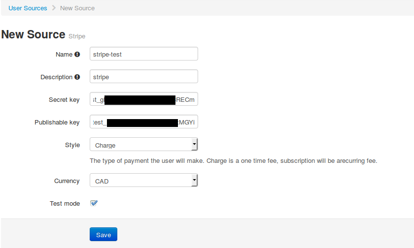Image resolution: width=414 pixels, height=248 pixels.
Task: Click the info icon beside Description
Action: 77,77
